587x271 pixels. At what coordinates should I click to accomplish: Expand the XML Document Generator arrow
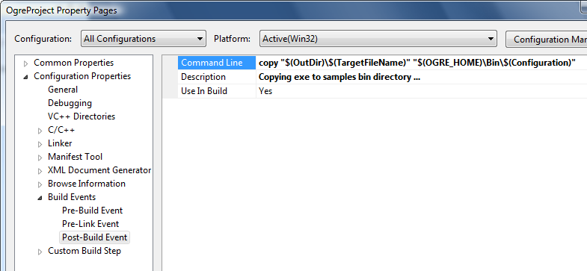tap(40, 171)
